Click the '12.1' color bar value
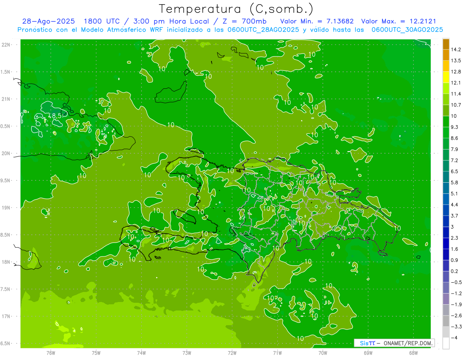This screenshot has width=464, height=358. (x=456, y=83)
